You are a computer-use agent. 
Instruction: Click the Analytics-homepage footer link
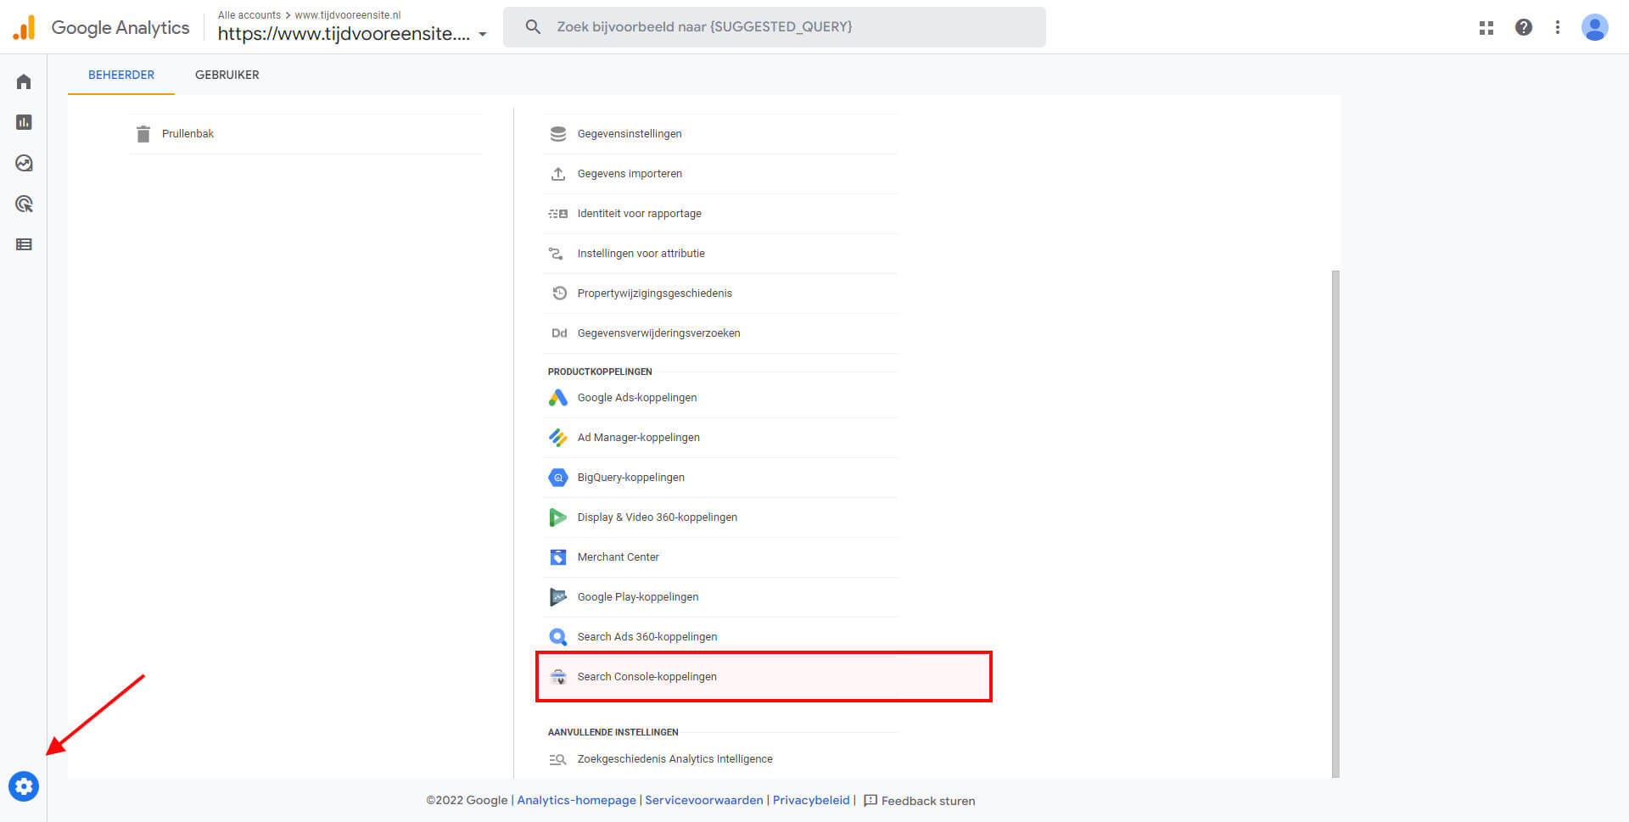pos(576,800)
